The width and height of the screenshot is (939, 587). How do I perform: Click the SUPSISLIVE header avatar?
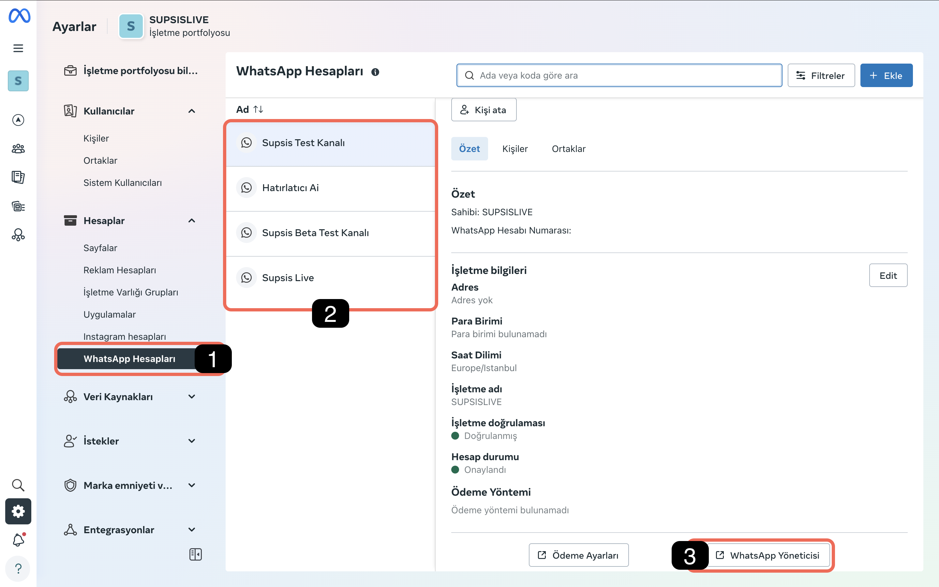131,26
